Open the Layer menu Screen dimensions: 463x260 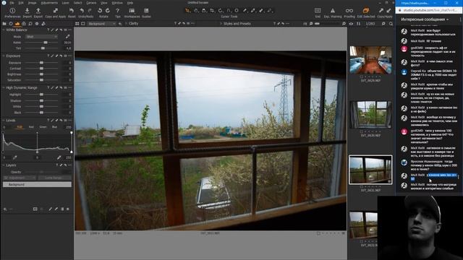point(66,3)
